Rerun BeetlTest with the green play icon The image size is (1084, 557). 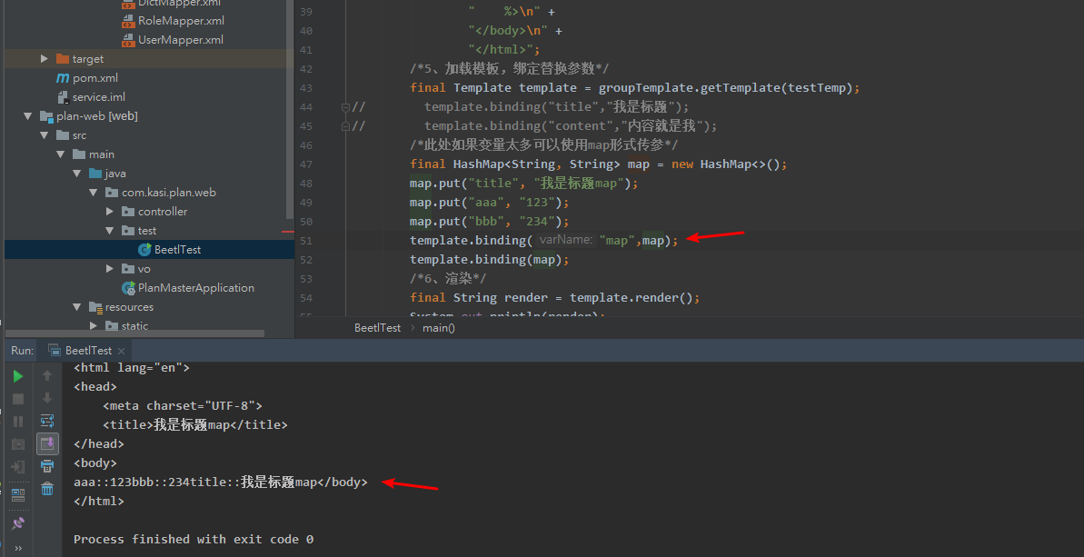click(19, 376)
